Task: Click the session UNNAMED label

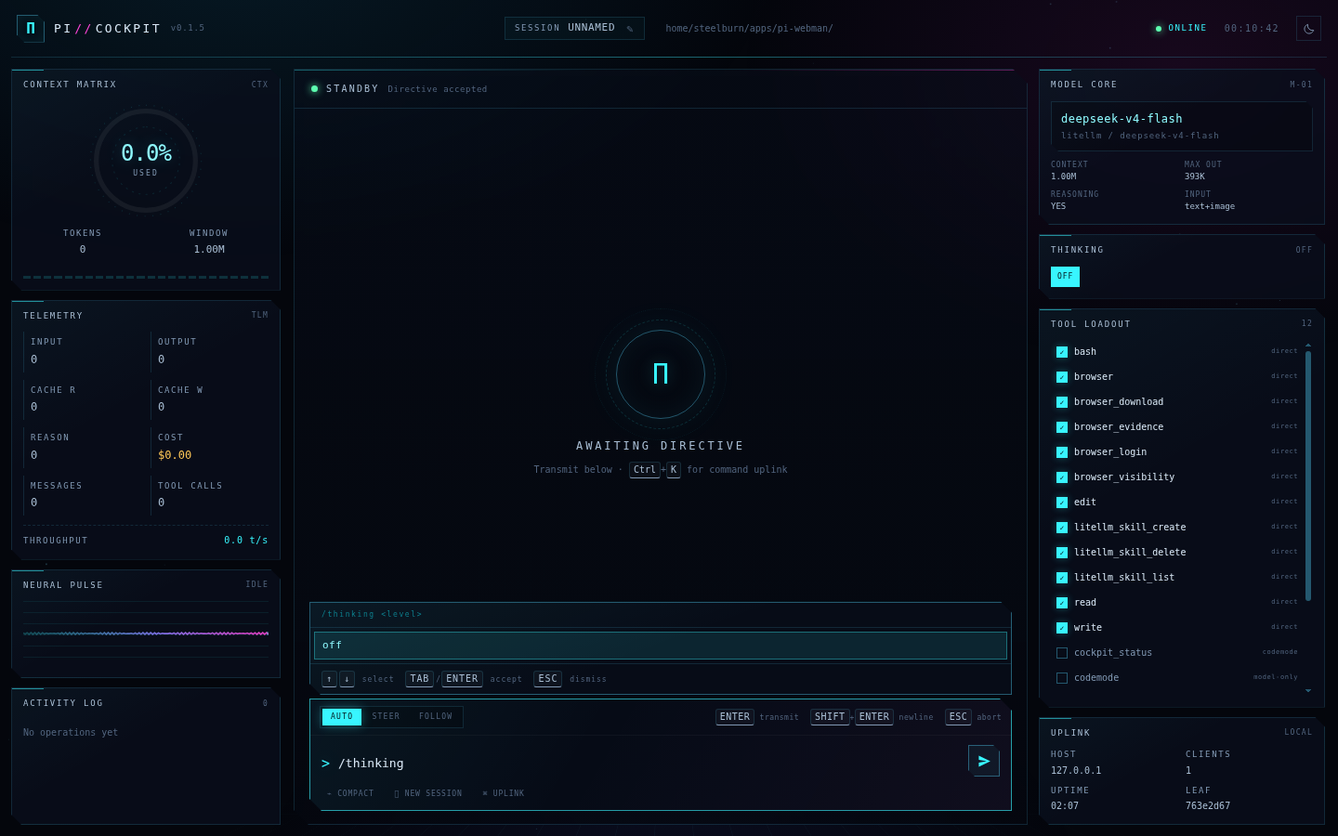Action: [591, 28]
